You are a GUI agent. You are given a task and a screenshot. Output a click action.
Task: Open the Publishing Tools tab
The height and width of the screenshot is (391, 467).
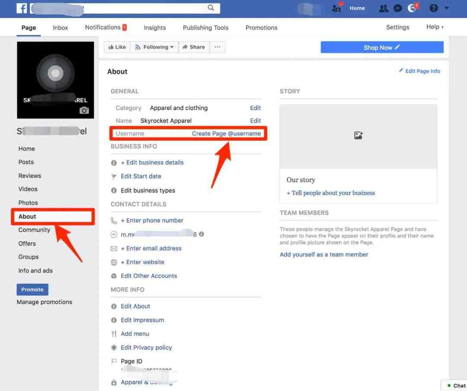coord(205,28)
